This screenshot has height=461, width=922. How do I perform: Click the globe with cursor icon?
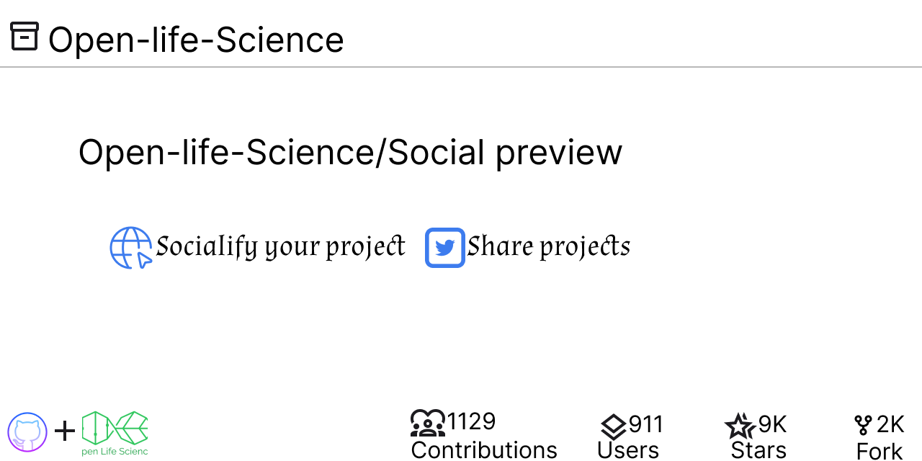tap(131, 248)
